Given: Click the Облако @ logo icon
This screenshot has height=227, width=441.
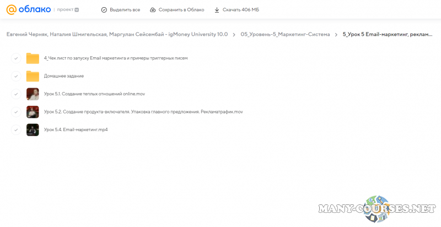Looking at the screenshot, I should pos(12,9).
